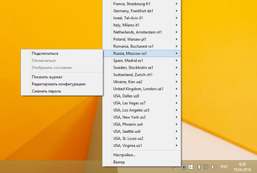Open the battery status tray icon
Screen dimensions: 257x173
(x=199, y=167)
